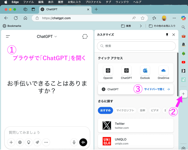Start voice mode with the black waveform button
Image resolution: width=188 pixels, height=150 pixels.
tap(83, 142)
